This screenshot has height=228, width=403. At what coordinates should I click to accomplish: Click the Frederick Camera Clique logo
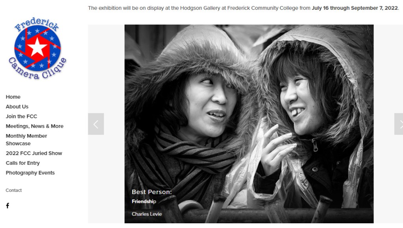tap(37, 48)
